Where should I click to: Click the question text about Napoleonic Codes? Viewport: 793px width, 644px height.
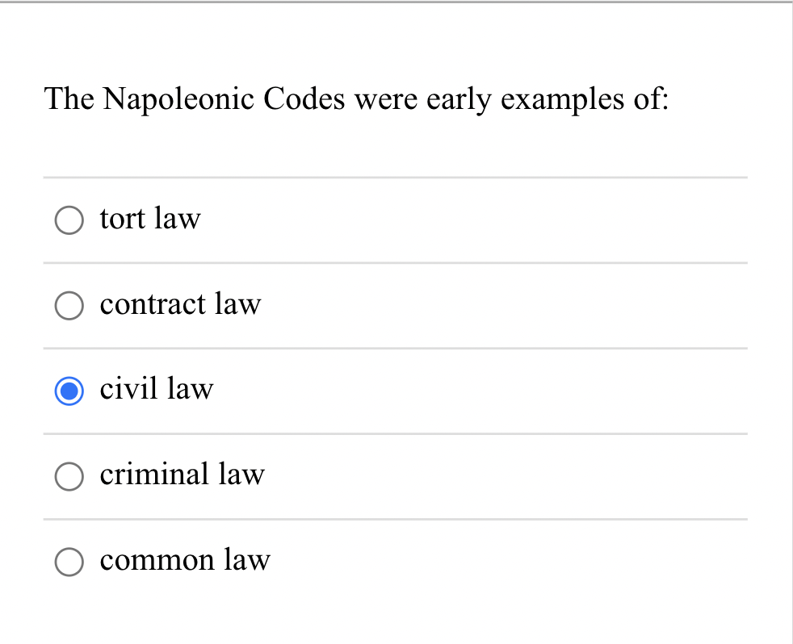coord(356,98)
